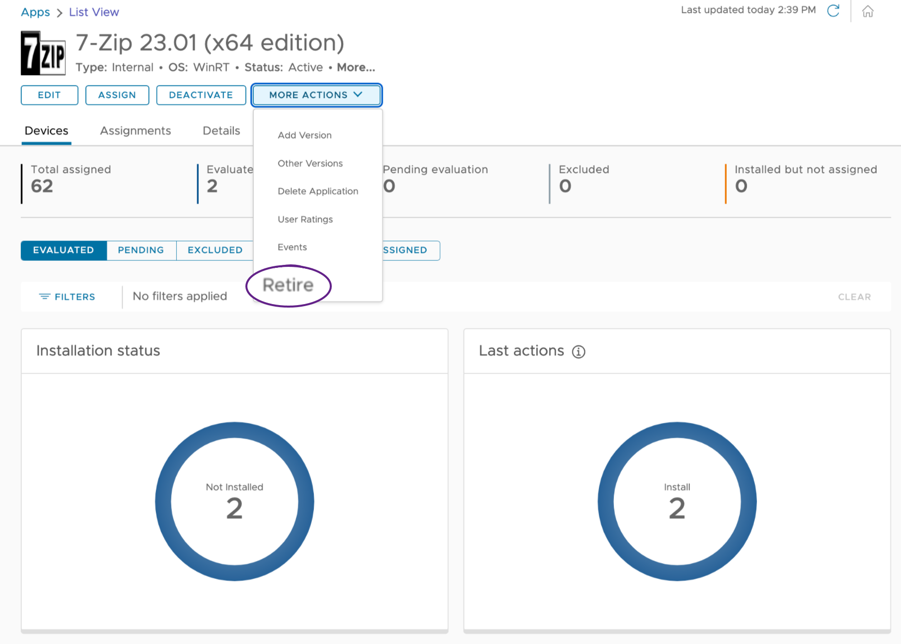Viewport: 901px width, 644px height.
Task: Select Events in the actions menu
Action: pos(292,247)
